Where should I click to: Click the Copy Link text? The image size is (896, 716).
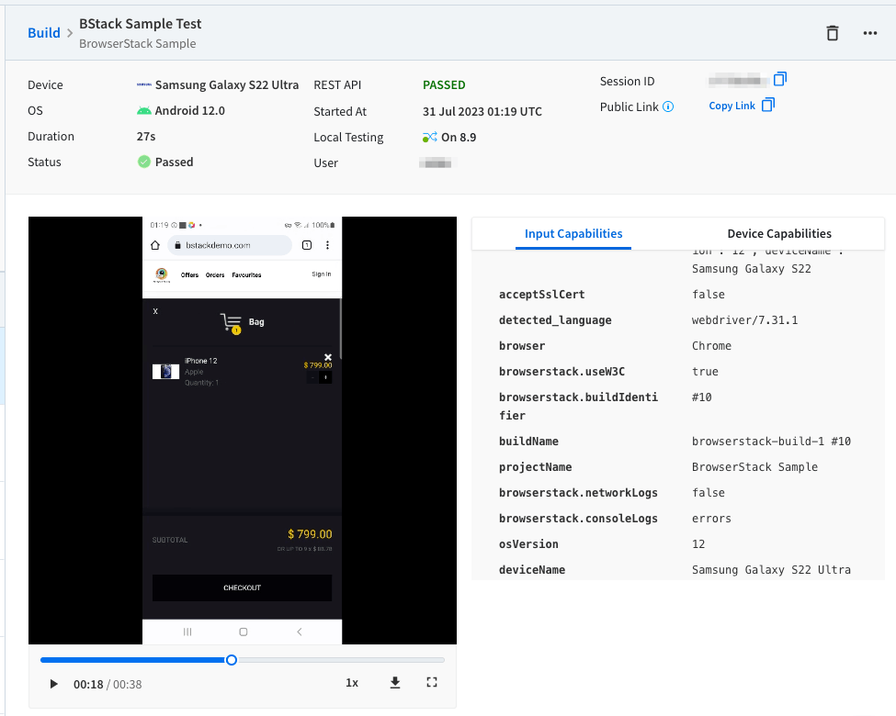(732, 105)
